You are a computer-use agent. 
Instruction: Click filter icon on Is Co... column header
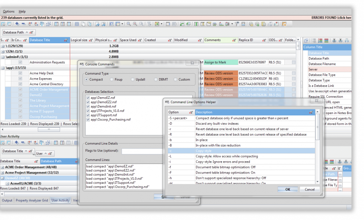point(25,40)
